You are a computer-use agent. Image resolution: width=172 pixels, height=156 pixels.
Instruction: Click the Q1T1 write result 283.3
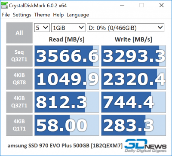(x=134, y=125)
